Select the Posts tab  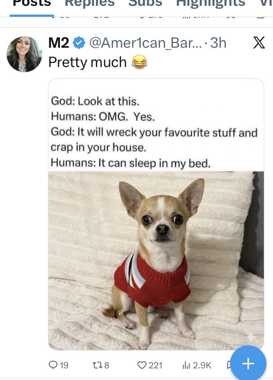(x=32, y=3)
